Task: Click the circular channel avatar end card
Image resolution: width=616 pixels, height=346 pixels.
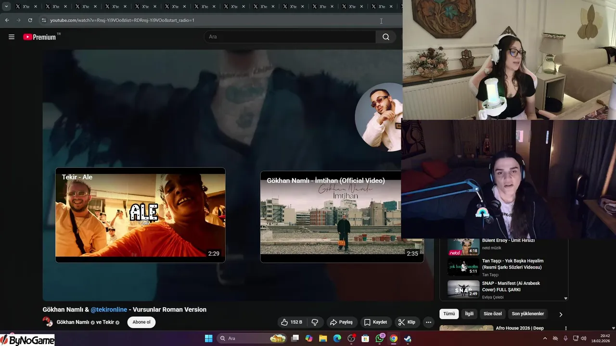Action: pos(379,117)
